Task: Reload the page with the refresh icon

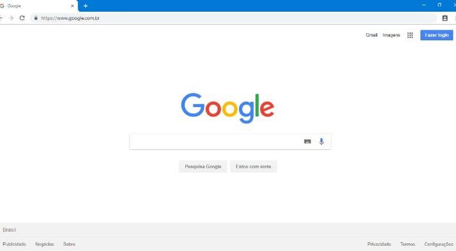Action: (22, 18)
